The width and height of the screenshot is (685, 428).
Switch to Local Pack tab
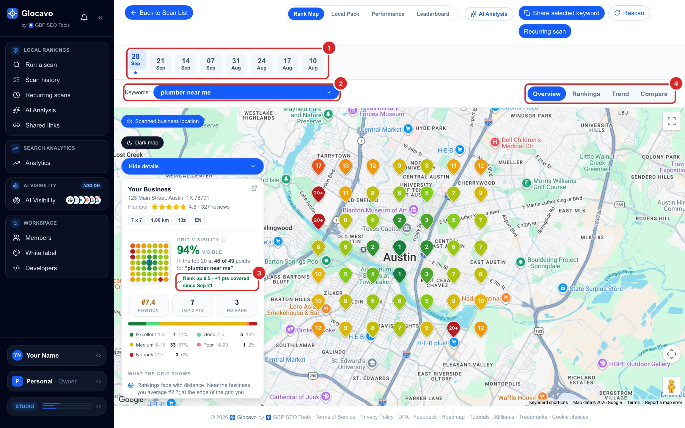click(345, 14)
